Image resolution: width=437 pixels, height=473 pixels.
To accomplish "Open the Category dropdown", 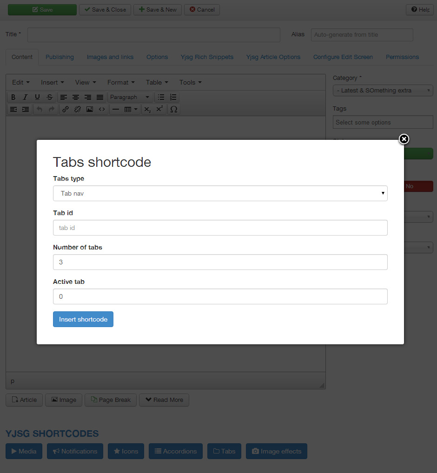I will click(383, 91).
